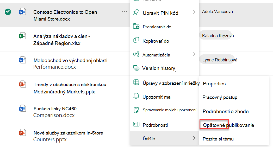
Task: Deselect the Contoso Electronics row checkmark
Action: point(8,12)
